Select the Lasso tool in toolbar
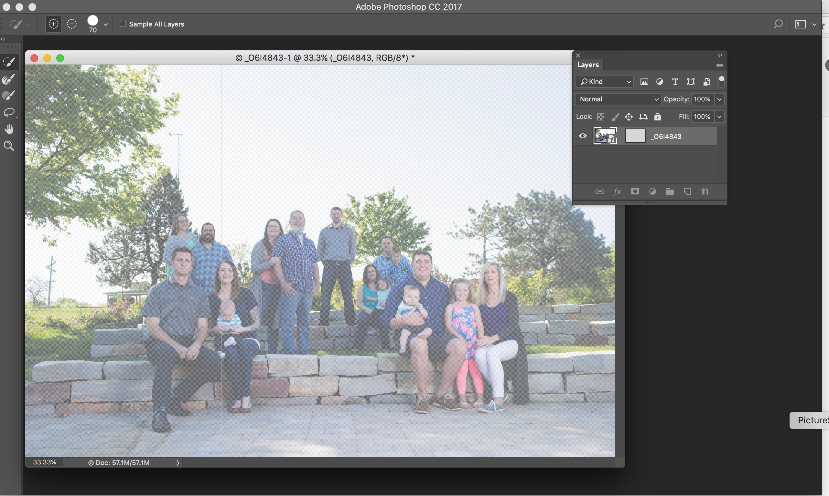This screenshot has width=829, height=496. tap(10, 113)
